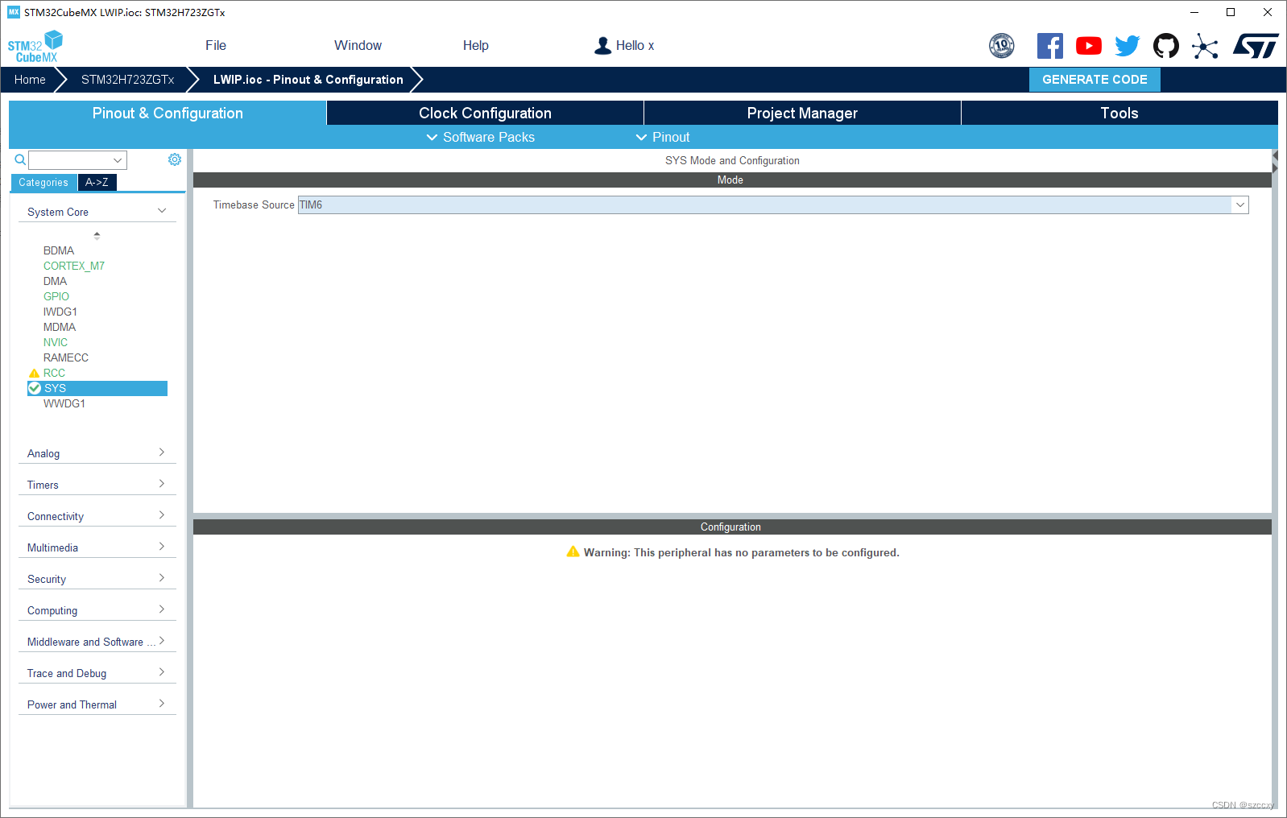Click the Mode section header bar
The height and width of the screenshot is (818, 1287).
tap(732, 180)
